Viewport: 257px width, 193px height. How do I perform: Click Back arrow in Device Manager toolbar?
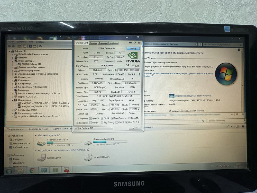pos(9,46)
